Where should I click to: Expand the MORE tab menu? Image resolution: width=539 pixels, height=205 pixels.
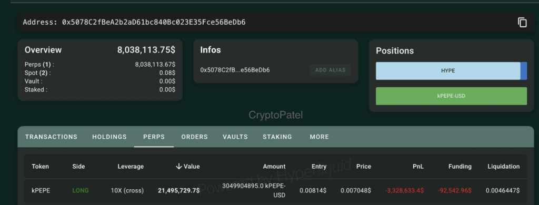click(x=320, y=137)
